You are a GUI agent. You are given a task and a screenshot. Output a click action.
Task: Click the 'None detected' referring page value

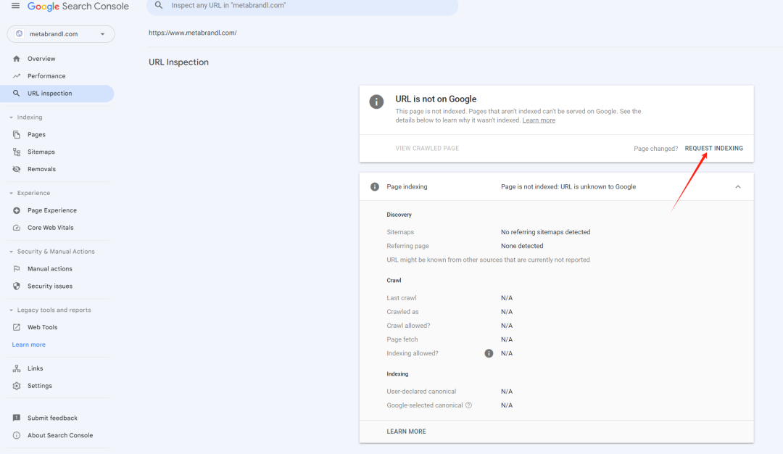522,246
